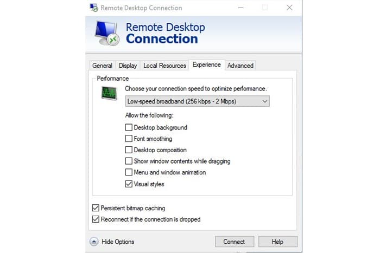Minimize the Remote Desktop Connection window

pyautogui.click(x=240, y=8)
